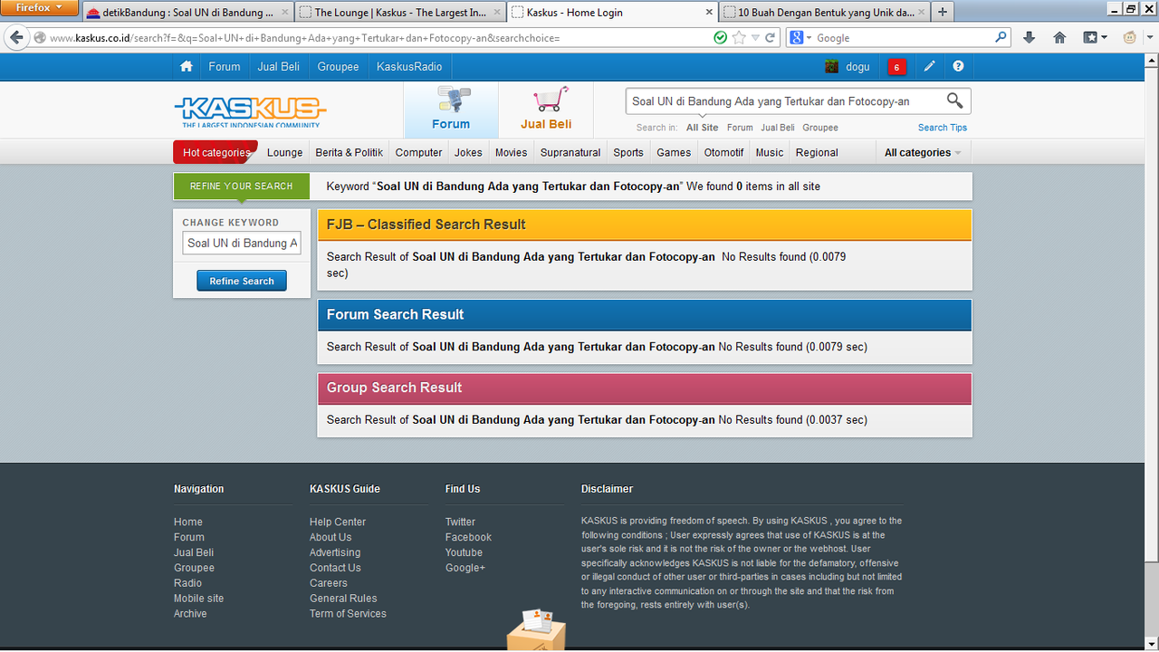Open the Search Tips link
Screen dimensions: 1159x652
[x=943, y=128]
